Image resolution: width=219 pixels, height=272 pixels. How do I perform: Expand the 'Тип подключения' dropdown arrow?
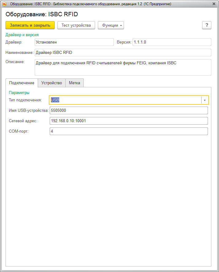[205, 100]
